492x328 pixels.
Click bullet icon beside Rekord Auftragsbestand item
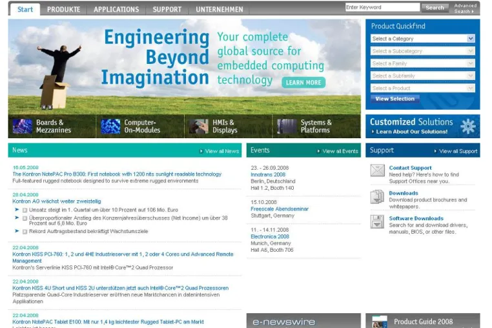[25, 232]
